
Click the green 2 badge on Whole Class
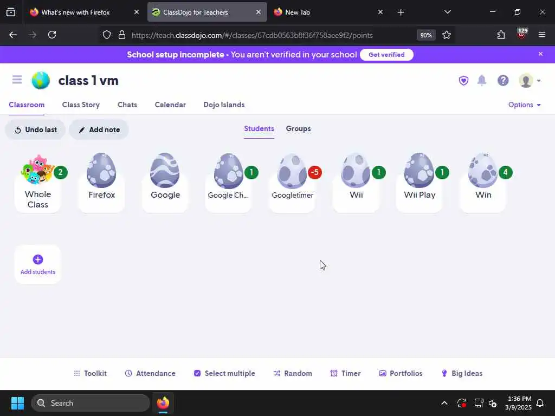coord(61,173)
